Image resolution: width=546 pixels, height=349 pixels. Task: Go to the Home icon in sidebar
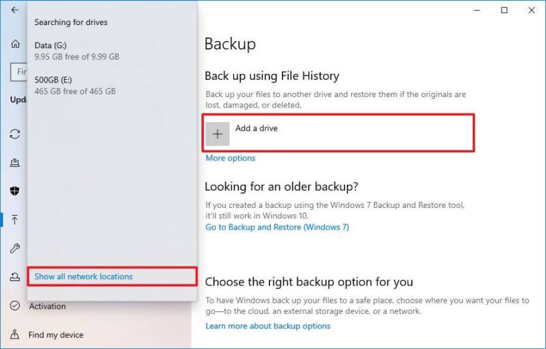click(15, 44)
